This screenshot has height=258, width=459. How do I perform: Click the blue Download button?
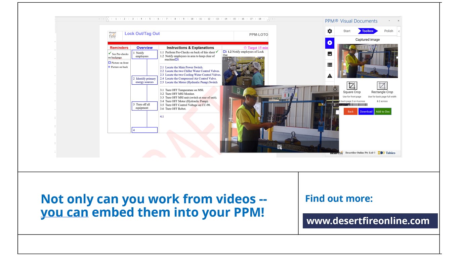(x=366, y=112)
